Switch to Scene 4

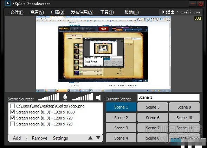point(121,138)
